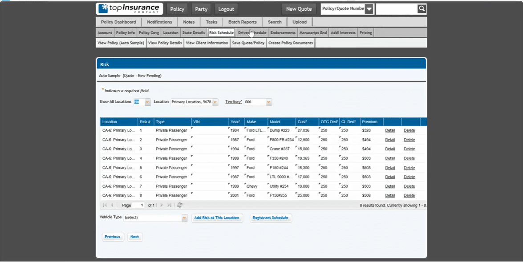Click the topInsurance company logo
The width and height of the screenshot is (523, 262).
coord(129,9)
